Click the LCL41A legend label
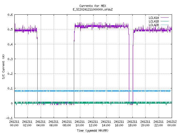Image resolution: width=177 pixels, height=133 pixels. pyautogui.click(x=154, y=18)
